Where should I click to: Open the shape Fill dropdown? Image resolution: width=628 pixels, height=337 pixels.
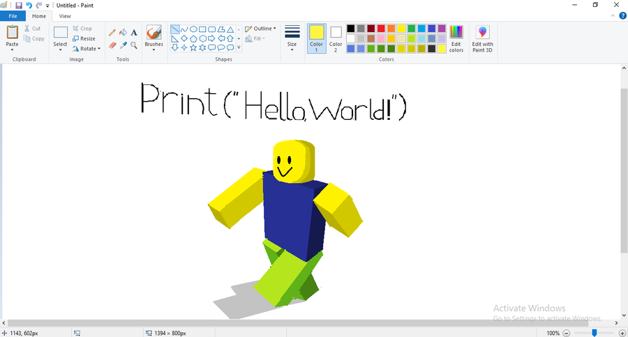click(x=255, y=38)
